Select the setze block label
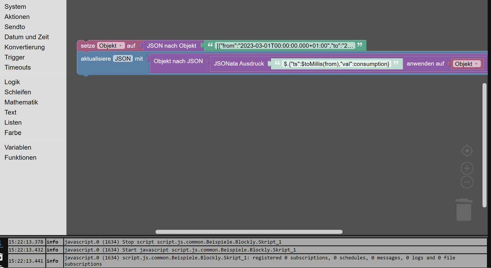 pos(88,46)
